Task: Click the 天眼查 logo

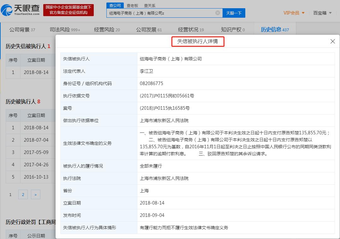Action: 20,9
